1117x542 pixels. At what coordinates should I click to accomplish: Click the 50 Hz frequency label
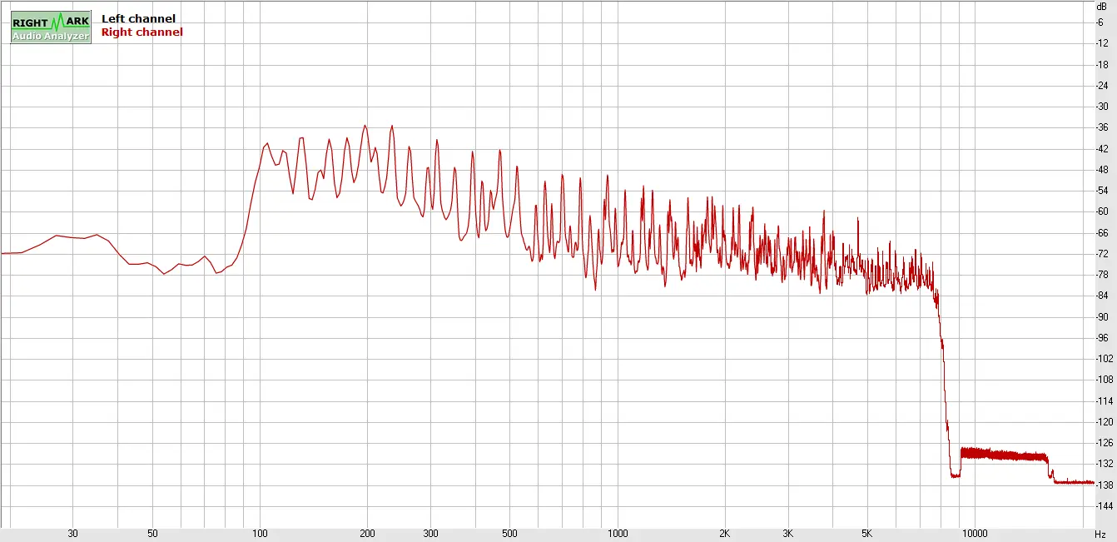pos(152,534)
